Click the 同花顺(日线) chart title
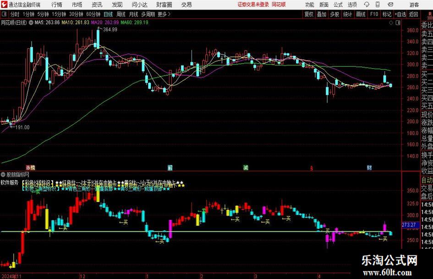The image size is (433, 279). coord(14,22)
